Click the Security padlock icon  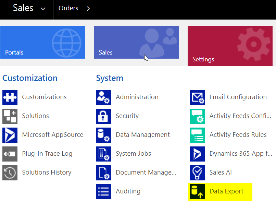pyautogui.click(x=103, y=116)
